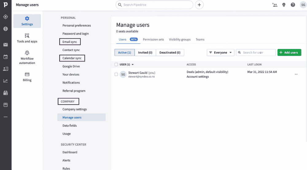Open Notifications settings
Screen dimensions: 307x170
pos(71,83)
